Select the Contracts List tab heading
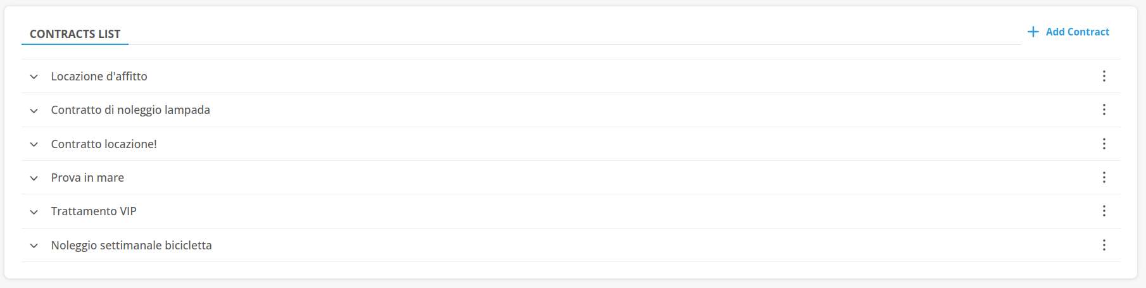The width and height of the screenshot is (1146, 288). [75, 34]
